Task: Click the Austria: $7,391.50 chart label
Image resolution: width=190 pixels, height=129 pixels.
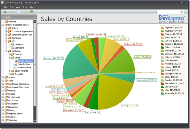Action: 142,57
